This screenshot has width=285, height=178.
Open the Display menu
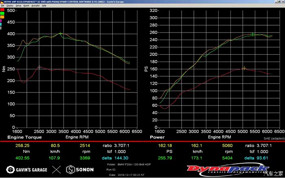[10, 6]
